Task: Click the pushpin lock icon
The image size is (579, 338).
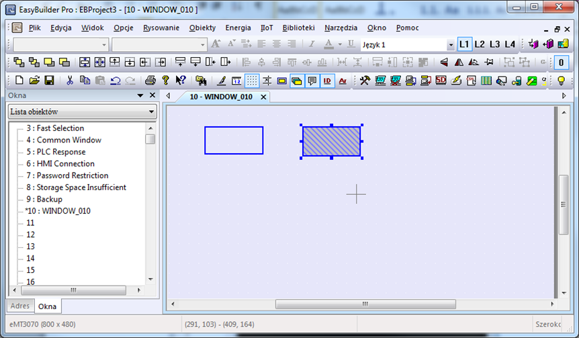Action: coord(489,62)
